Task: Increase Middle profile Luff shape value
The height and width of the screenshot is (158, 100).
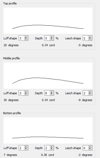Action: (x=26, y=92)
